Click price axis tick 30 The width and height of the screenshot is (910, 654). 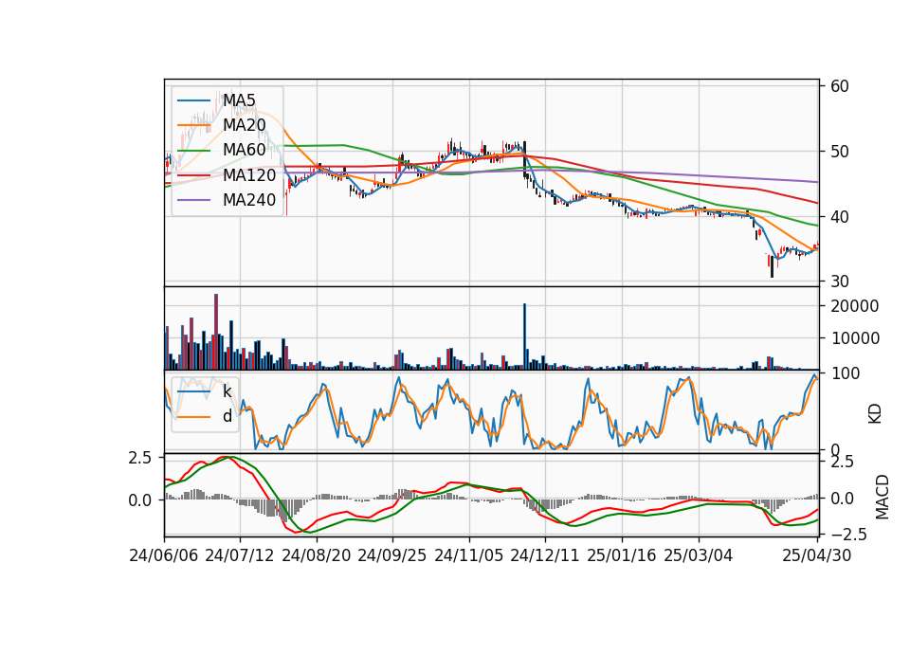tap(840, 282)
